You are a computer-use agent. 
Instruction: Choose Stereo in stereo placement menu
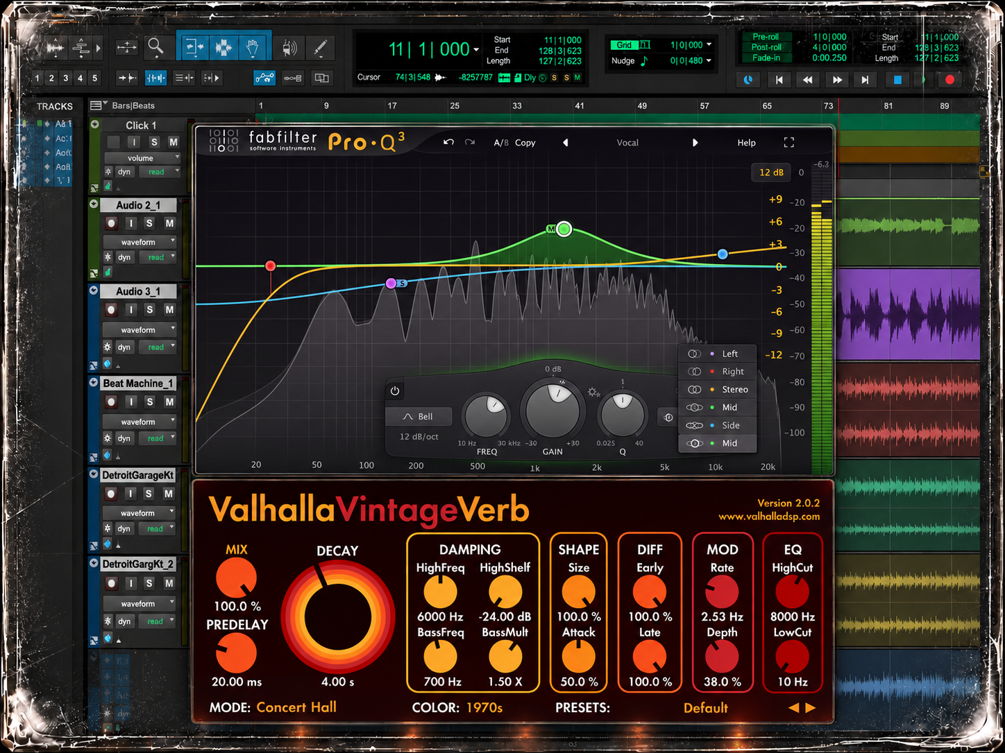pyautogui.click(x=717, y=390)
